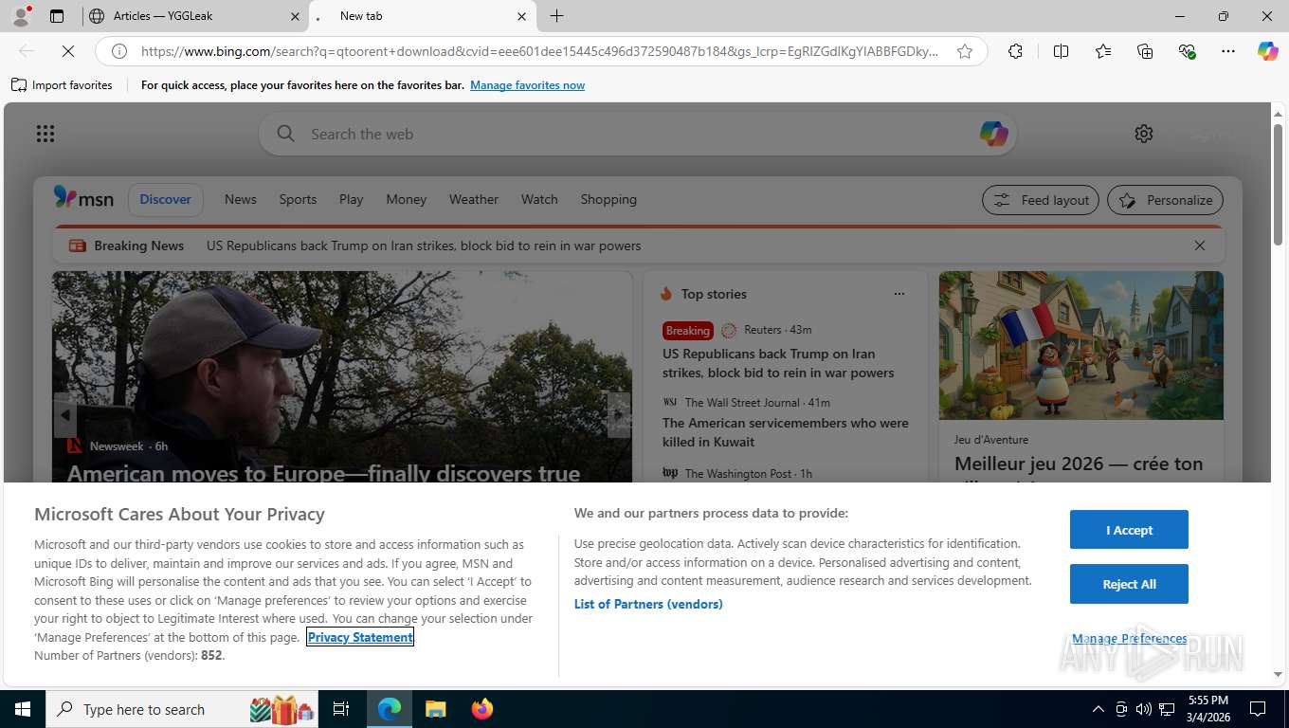Click Reject All cookies button
Image resolution: width=1289 pixels, height=728 pixels.
pyautogui.click(x=1129, y=584)
